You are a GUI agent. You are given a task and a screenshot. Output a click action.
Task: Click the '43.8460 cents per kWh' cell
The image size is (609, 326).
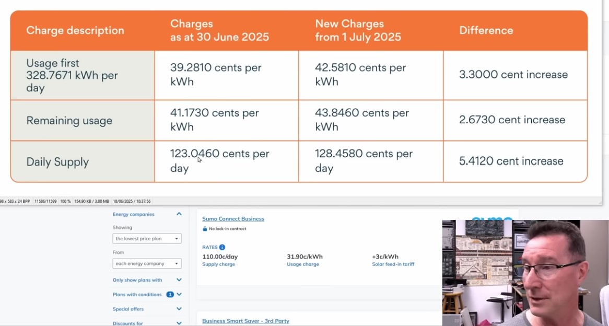pyautogui.click(x=371, y=121)
